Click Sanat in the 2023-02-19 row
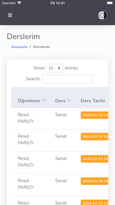The width and height of the screenshot is (115, 205). pos(61,158)
